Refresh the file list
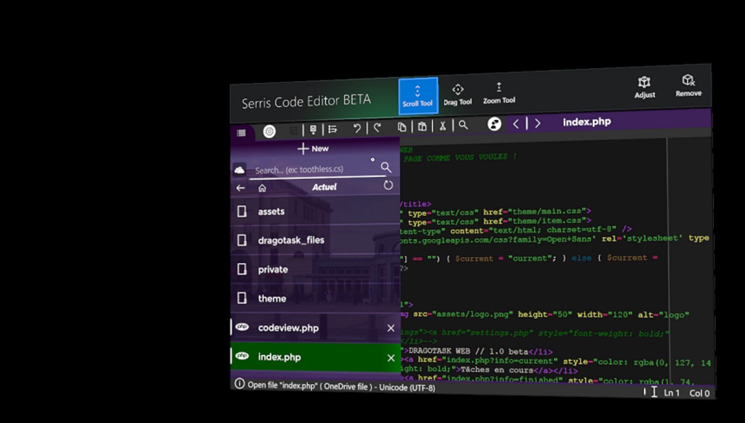Screen dimensions: 745x423 [388, 186]
